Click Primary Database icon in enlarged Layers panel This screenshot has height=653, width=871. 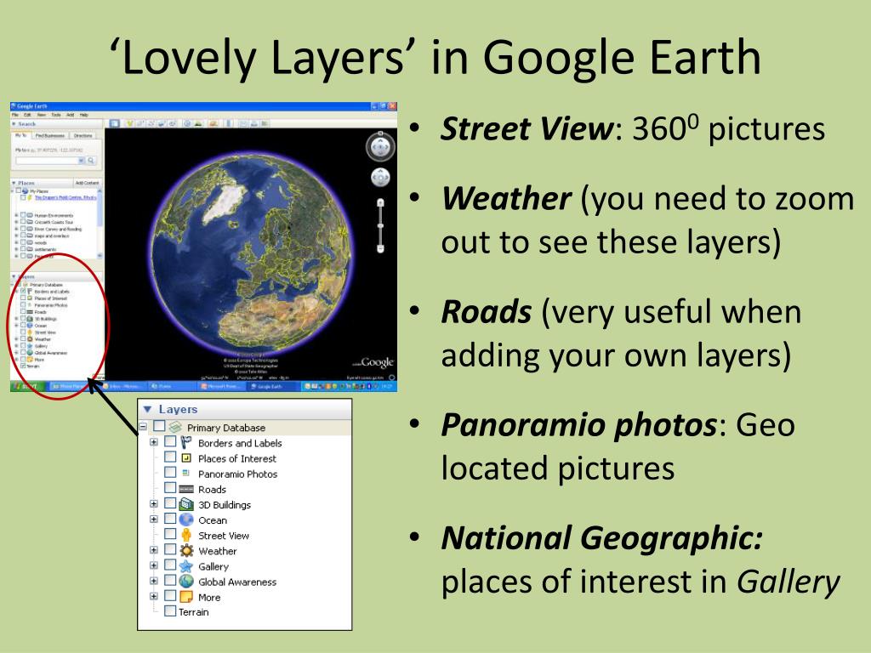[x=175, y=427]
